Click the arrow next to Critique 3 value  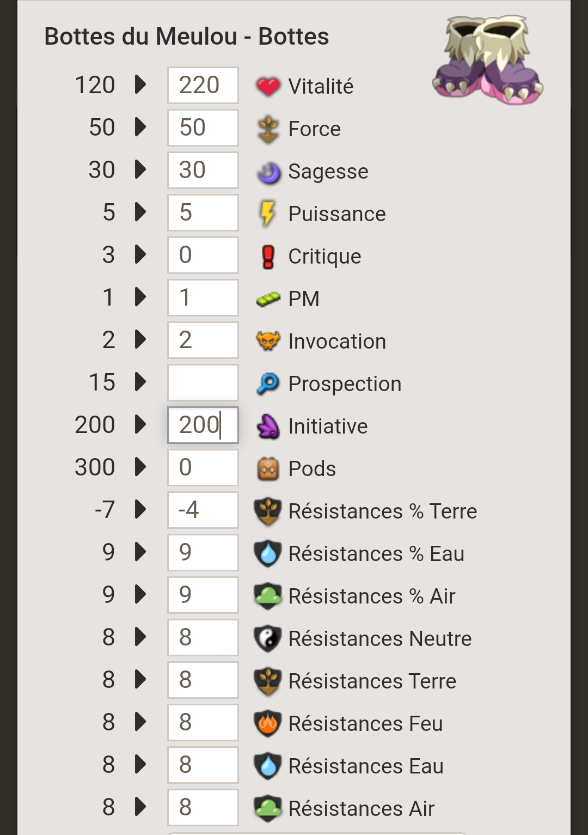140,254
